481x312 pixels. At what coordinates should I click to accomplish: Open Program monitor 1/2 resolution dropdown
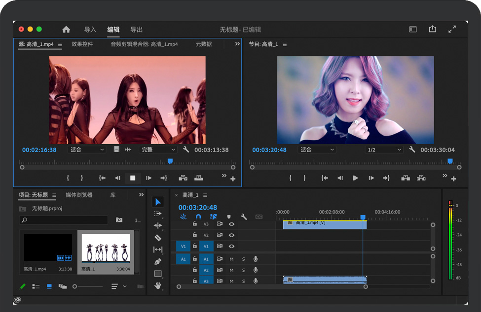pyautogui.click(x=384, y=150)
